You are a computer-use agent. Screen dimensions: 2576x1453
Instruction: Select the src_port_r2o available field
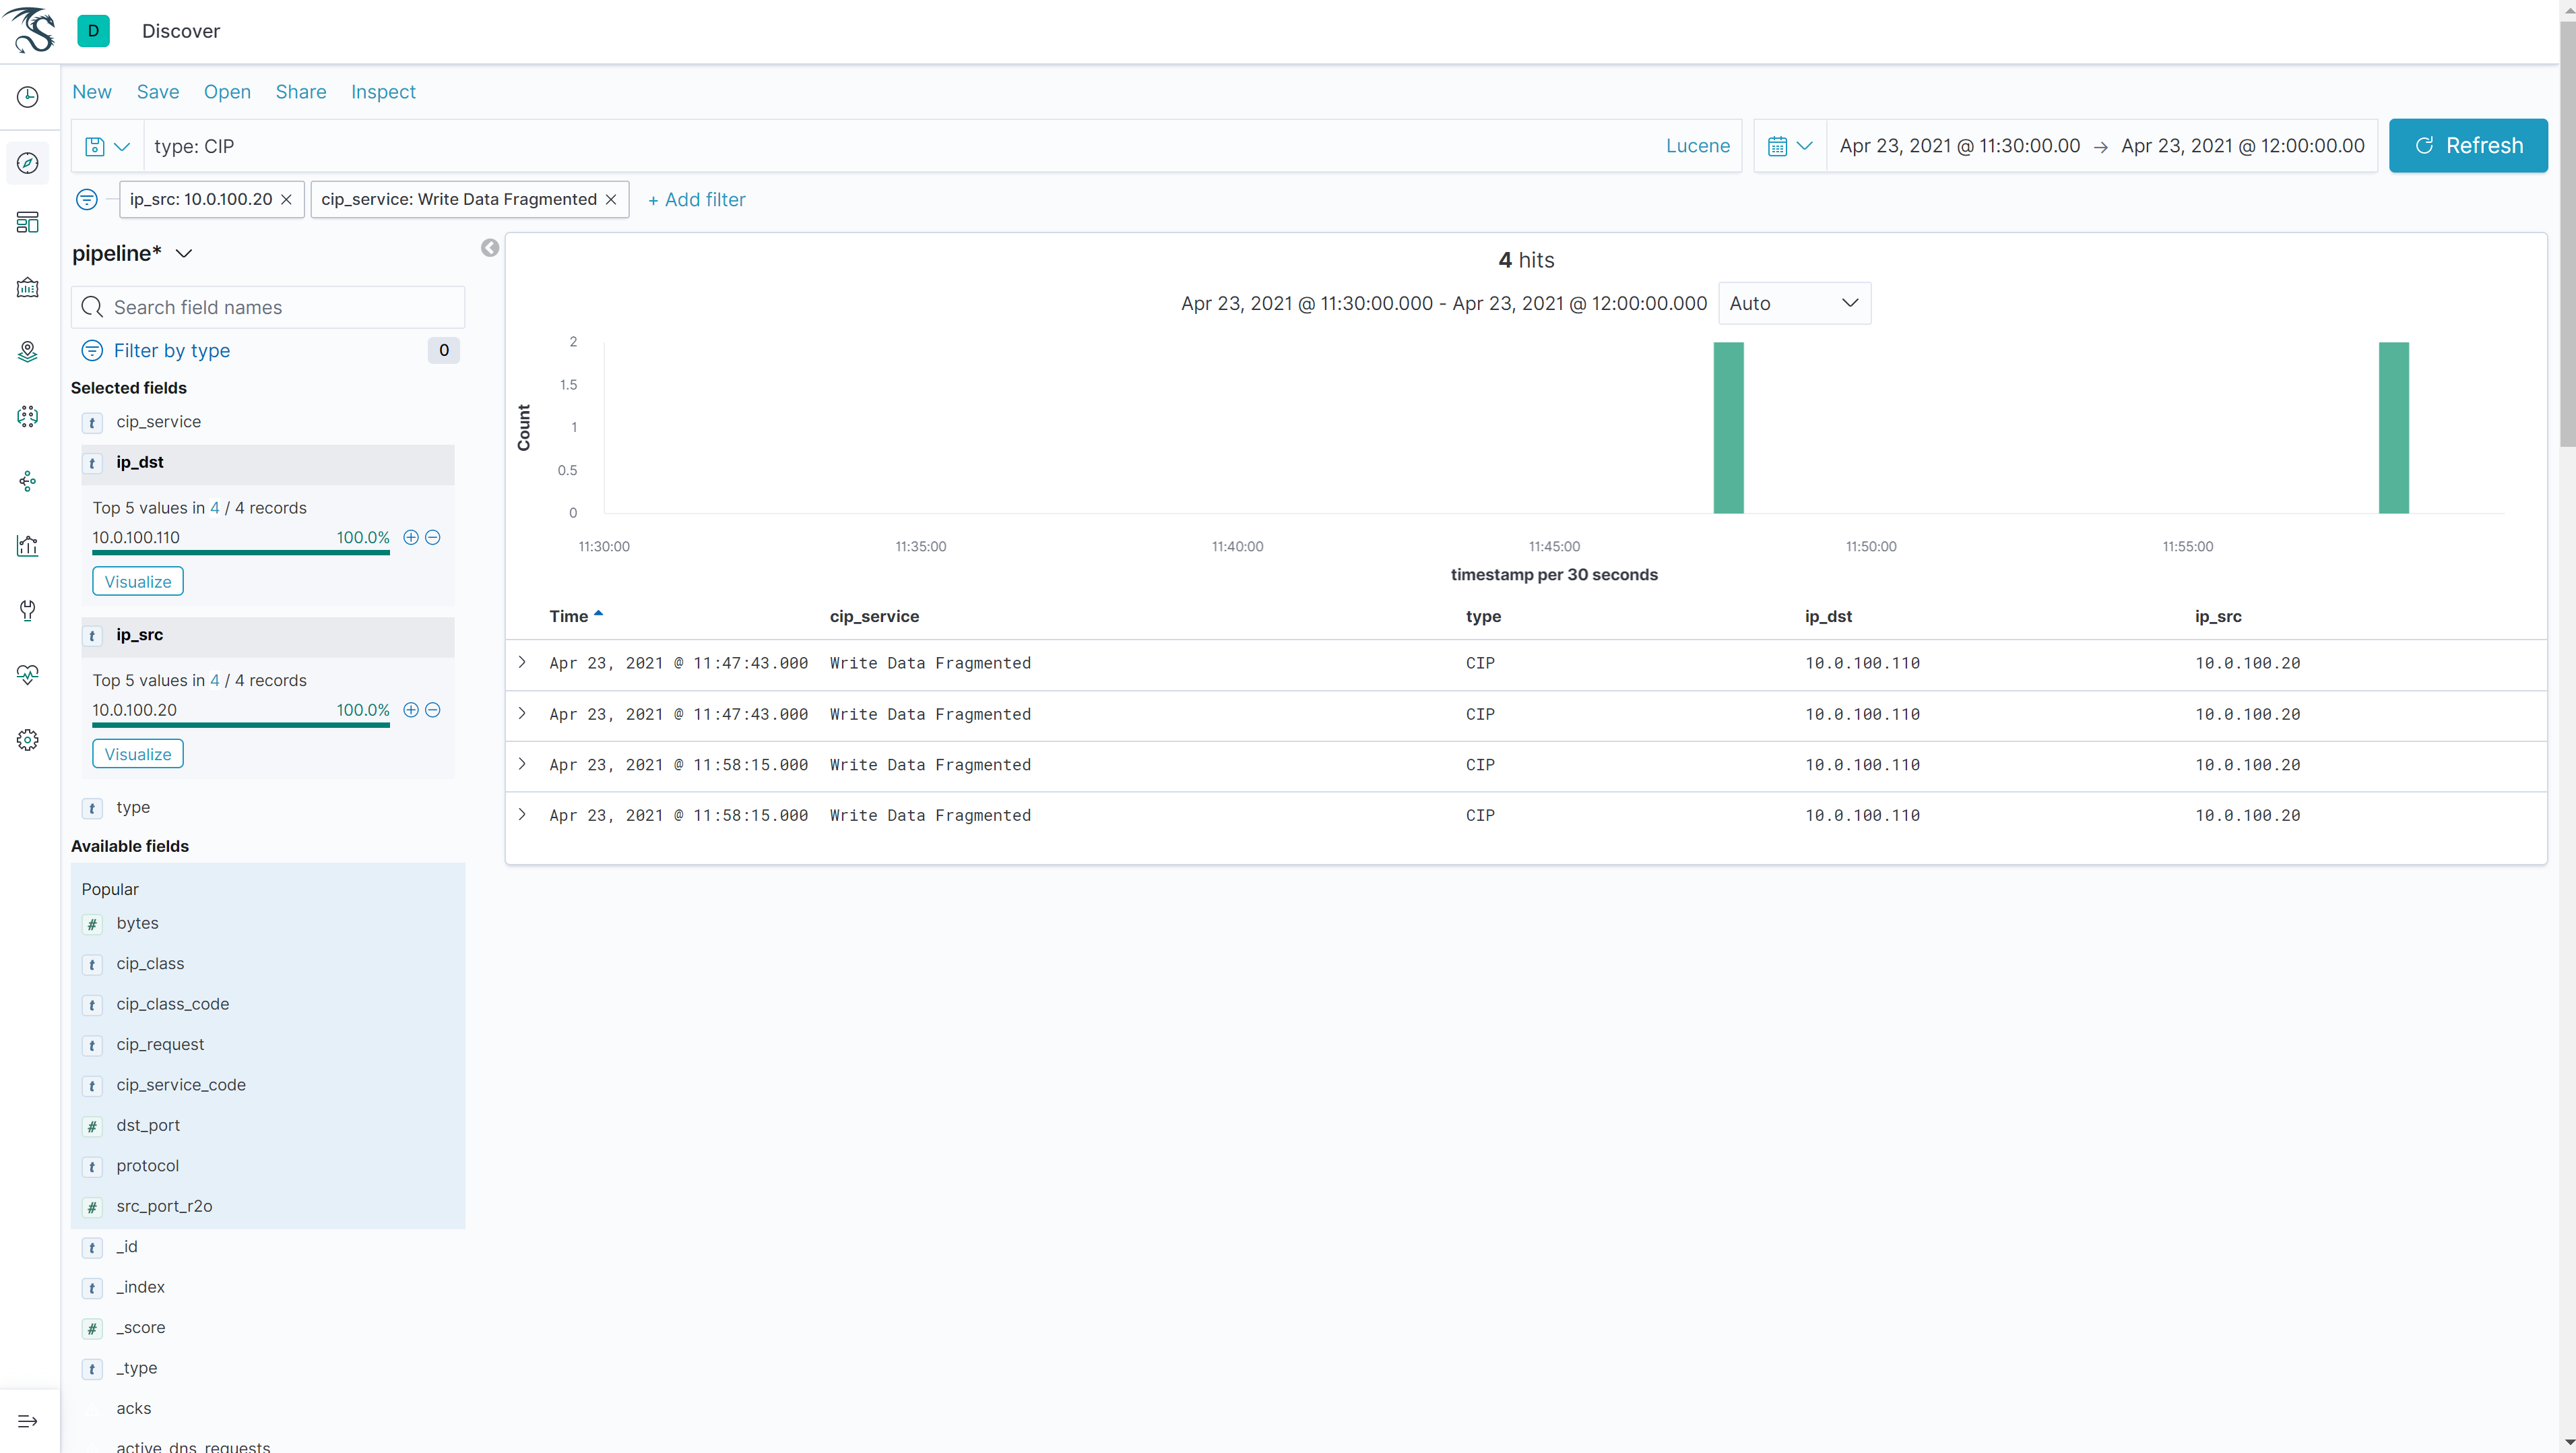(164, 1207)
